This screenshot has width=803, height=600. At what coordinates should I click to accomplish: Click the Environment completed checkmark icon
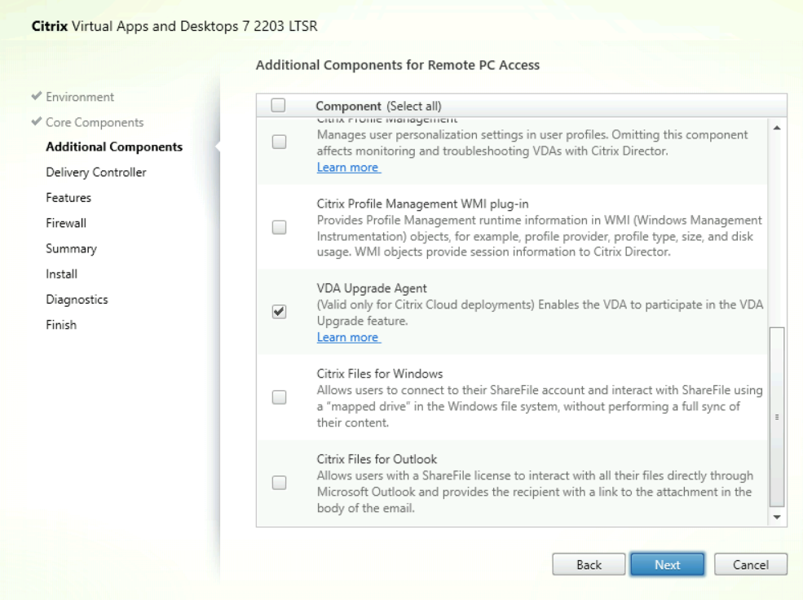37,95
